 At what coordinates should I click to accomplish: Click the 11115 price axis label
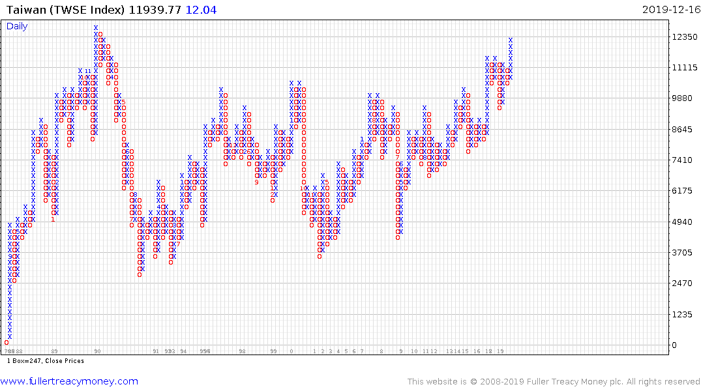pos(685,68)
